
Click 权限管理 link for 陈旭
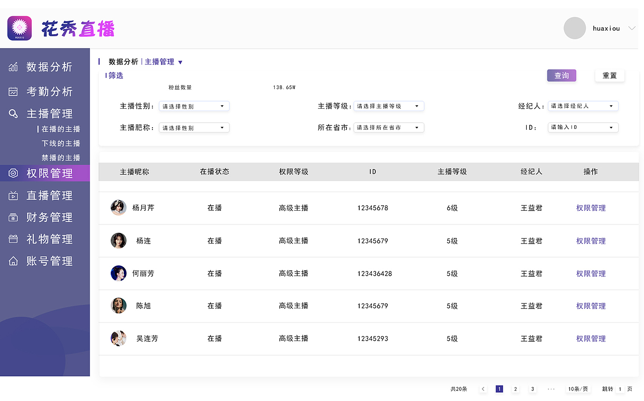(x=591, y=306)
